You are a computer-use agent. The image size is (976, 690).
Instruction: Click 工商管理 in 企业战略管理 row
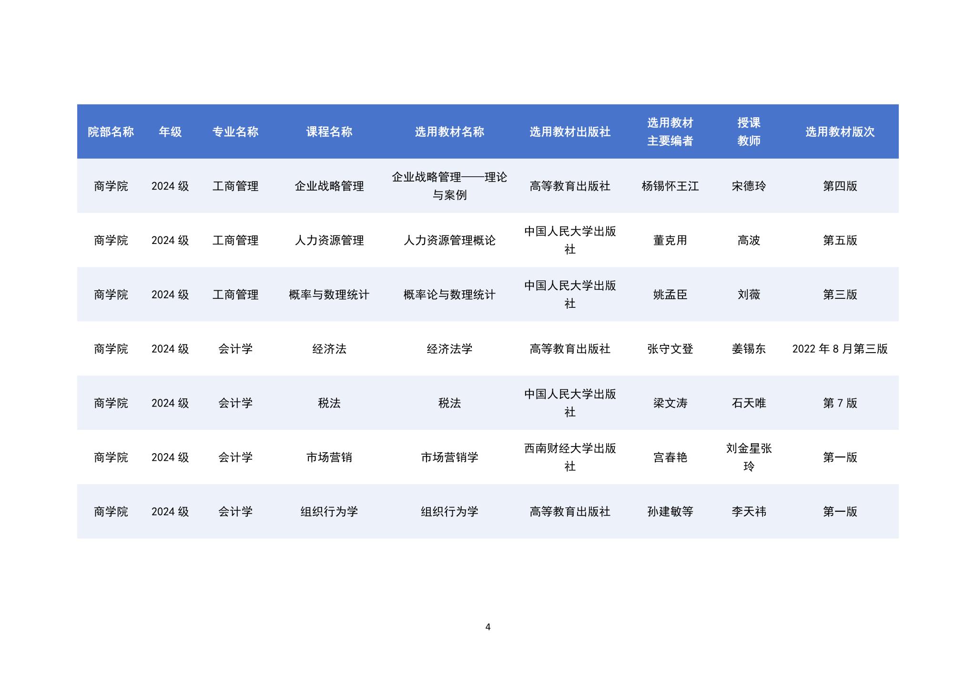click(x=235, y=186)
